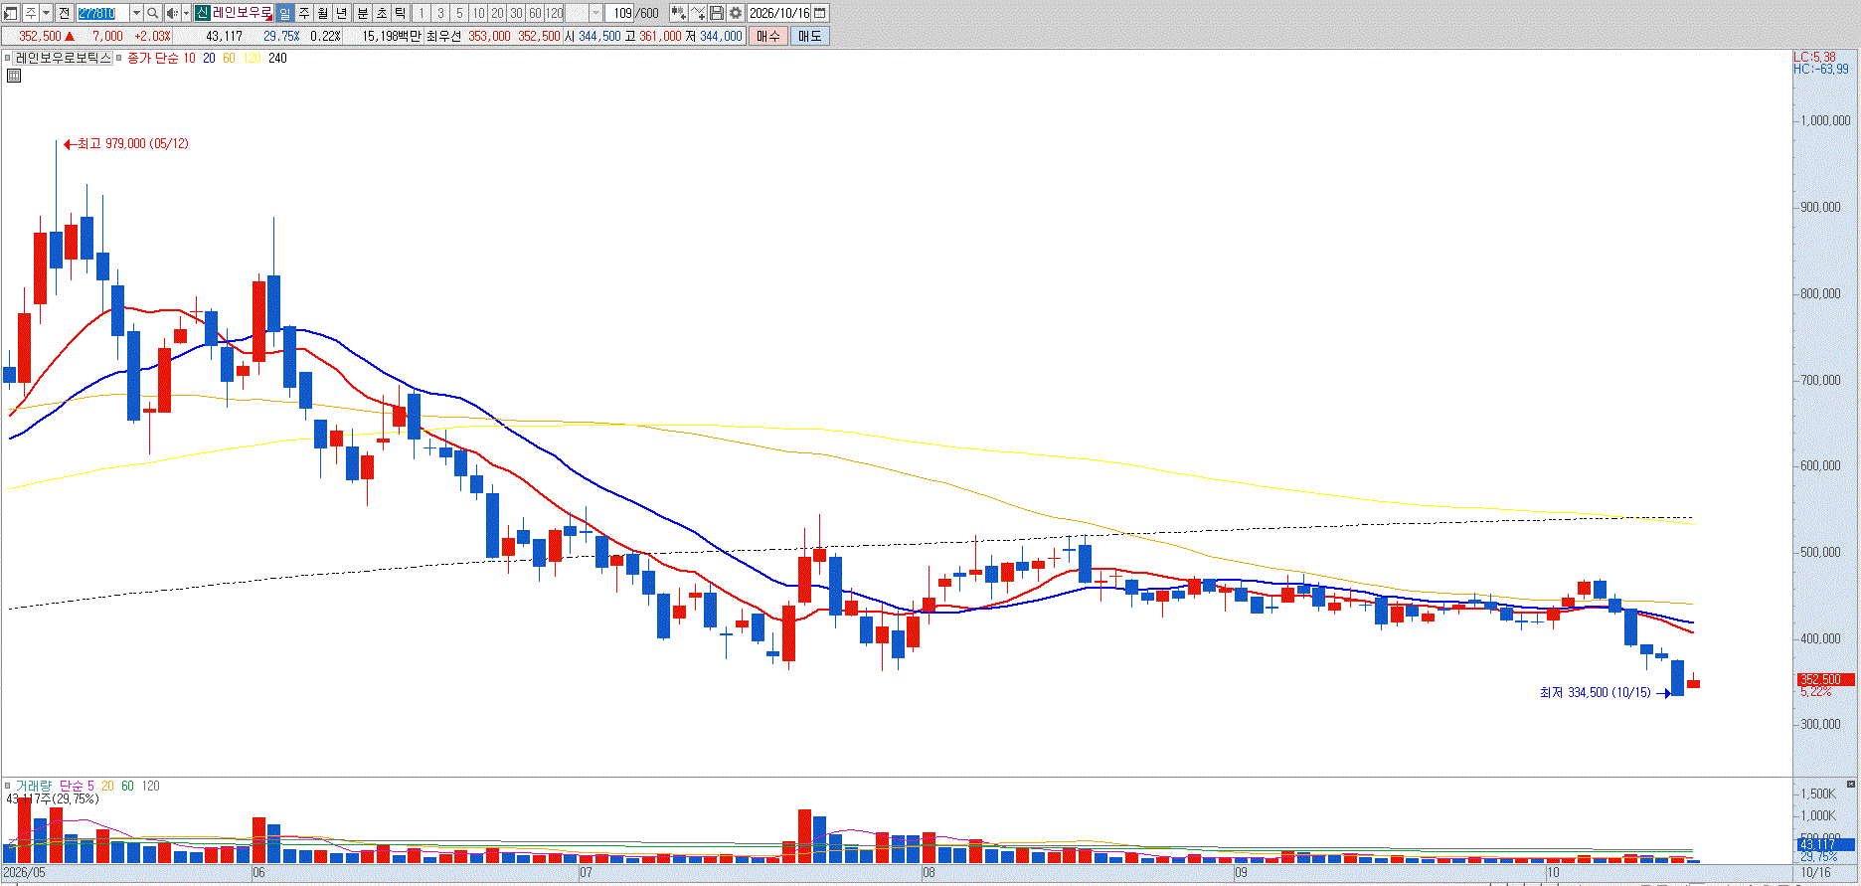Expand the 주 market type dropdown
Image resolution: width=1861 pixels, height=886 pixels.
pos(46,13)
